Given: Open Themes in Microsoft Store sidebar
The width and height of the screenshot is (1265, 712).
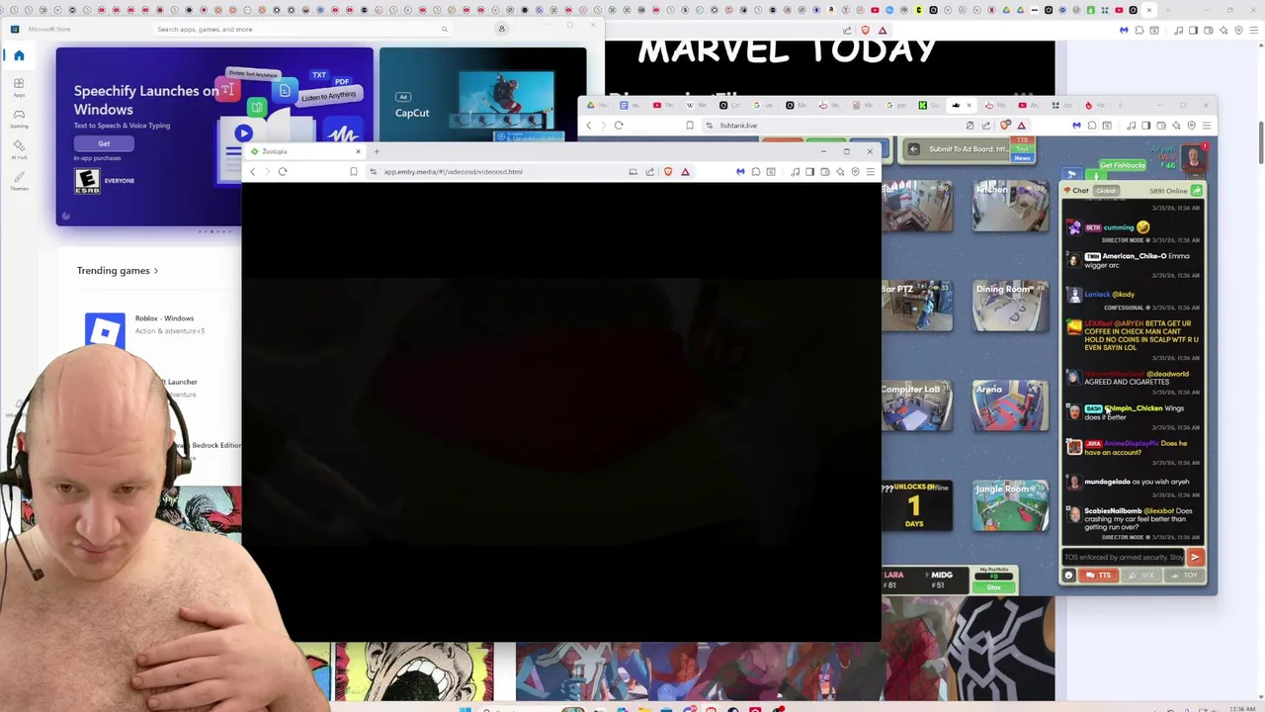Looking at the screenshot, I should tap(19, 180).
